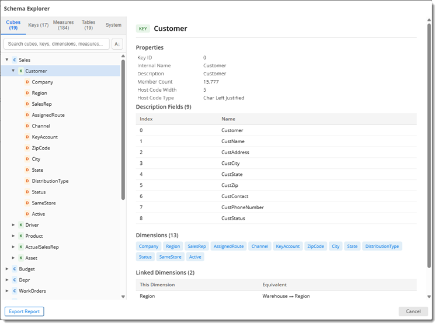The image size is (438, 326).
Task: Open the AssignedRoute dimension chip
Action: coord(228,247)
